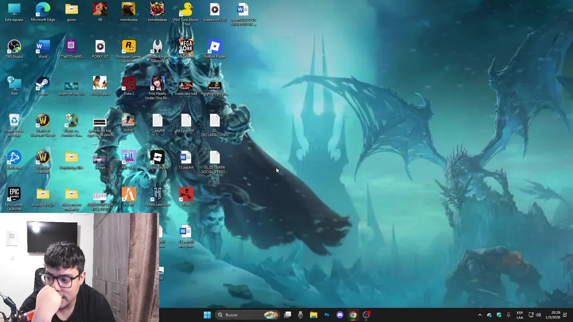Select 13 payhill arreglado Word document
Image resolution: width=573 pixels, height=322 pixels.
point(186,237)
